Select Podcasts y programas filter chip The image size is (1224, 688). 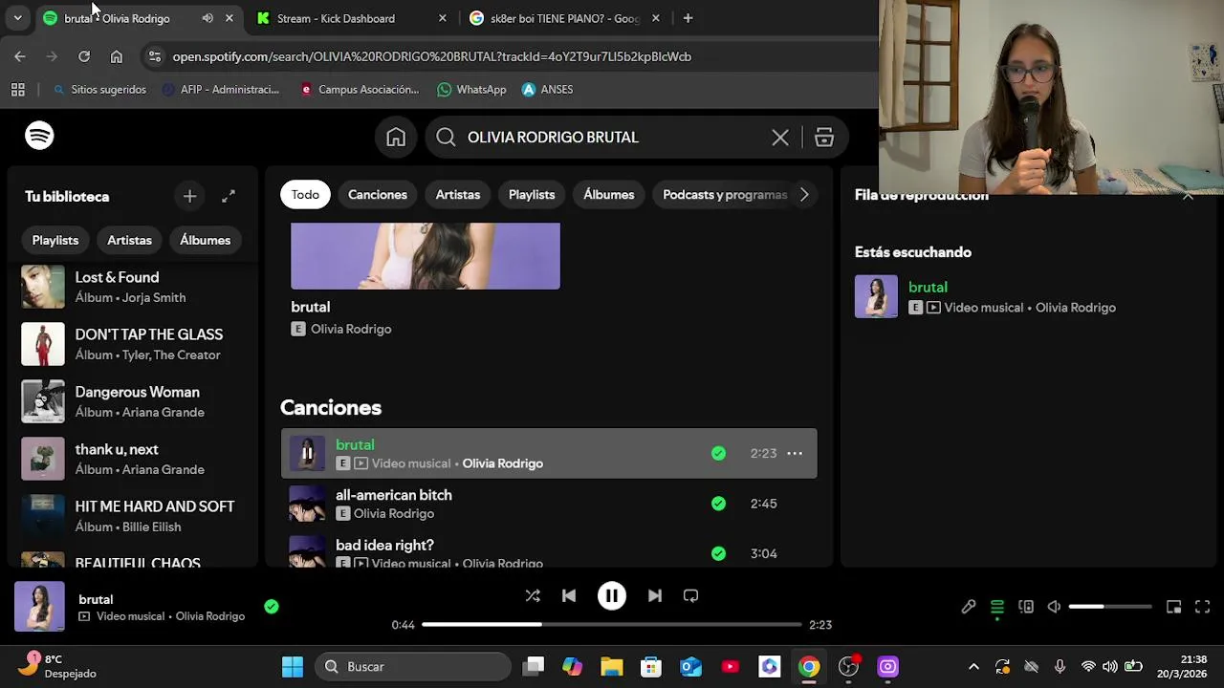(725, 195)
